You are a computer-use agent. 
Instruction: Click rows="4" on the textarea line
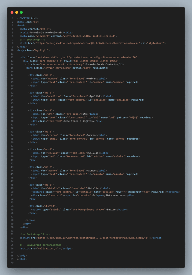(121, 192)
